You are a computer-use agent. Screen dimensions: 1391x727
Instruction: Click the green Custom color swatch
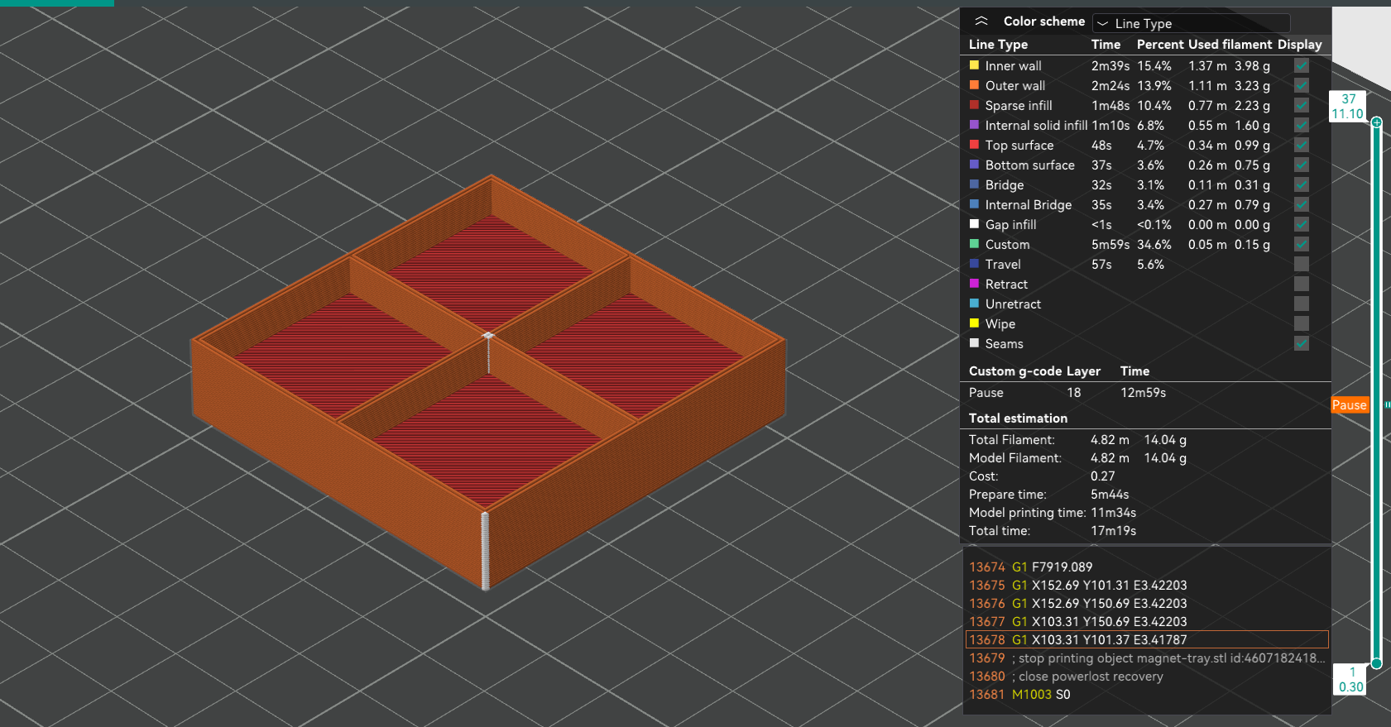click(x=974, y=244)
